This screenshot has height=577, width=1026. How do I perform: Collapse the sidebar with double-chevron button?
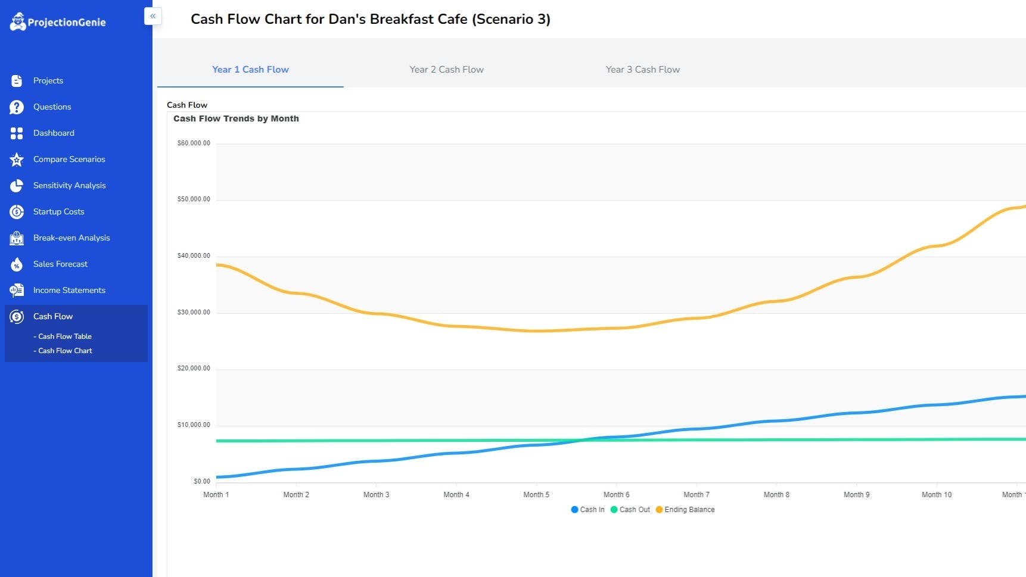(x=153, y=16)
